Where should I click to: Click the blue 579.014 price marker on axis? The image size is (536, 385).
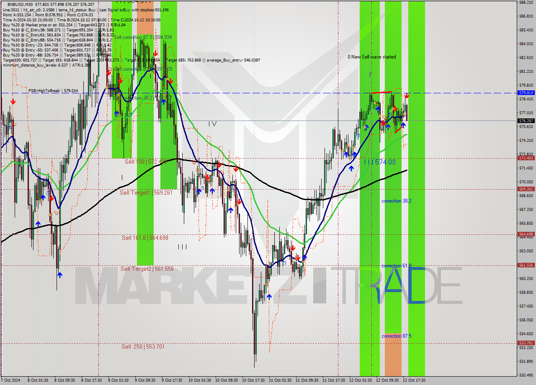point(526,93)
